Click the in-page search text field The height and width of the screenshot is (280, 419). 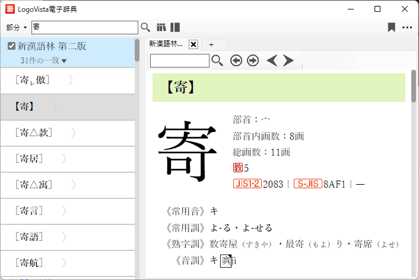coord(179,60)
